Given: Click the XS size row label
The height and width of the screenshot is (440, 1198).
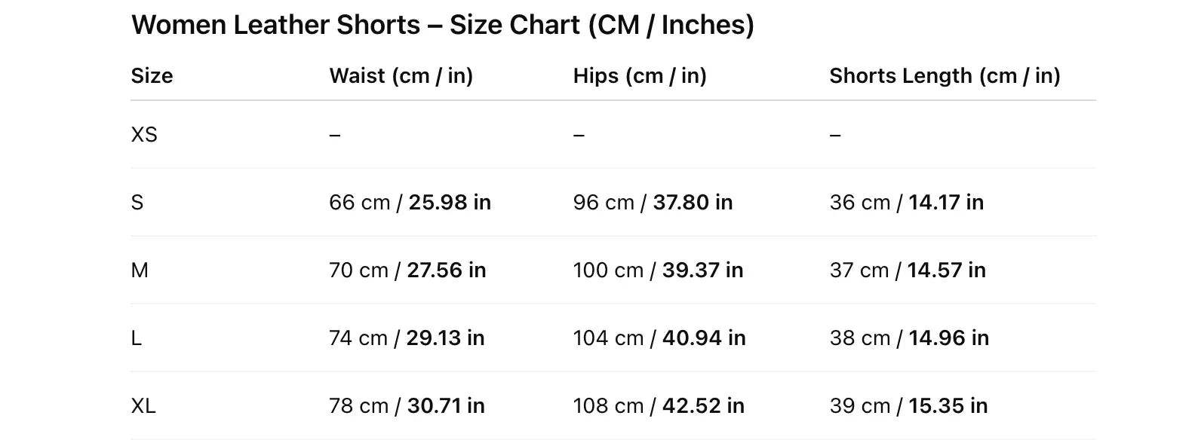Looking at the screenshot, I should [144, 135].
